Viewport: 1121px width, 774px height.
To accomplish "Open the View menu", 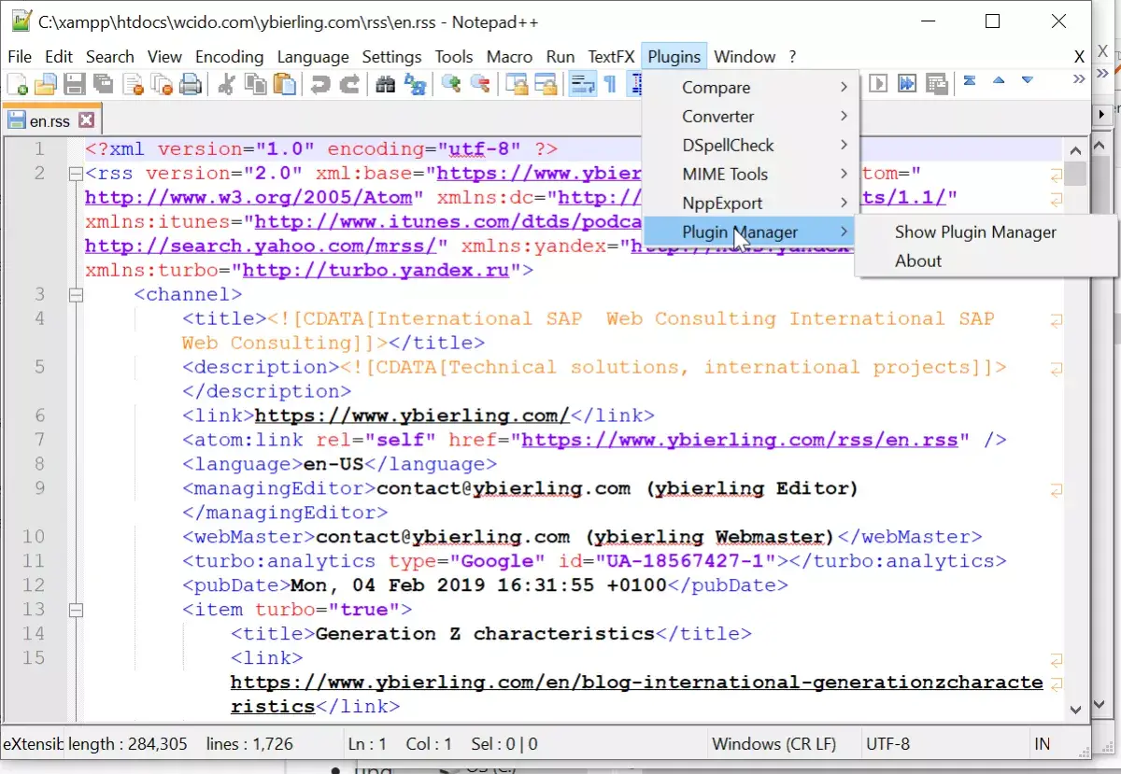I will point(164,57).
